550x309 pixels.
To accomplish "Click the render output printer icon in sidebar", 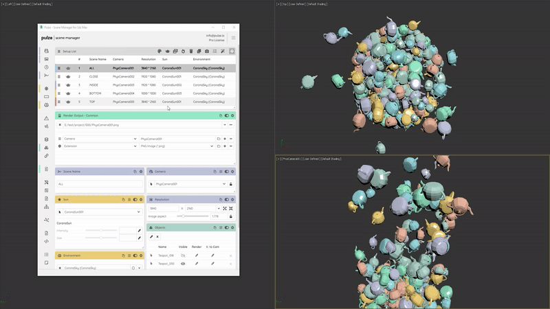I will 46,51.
